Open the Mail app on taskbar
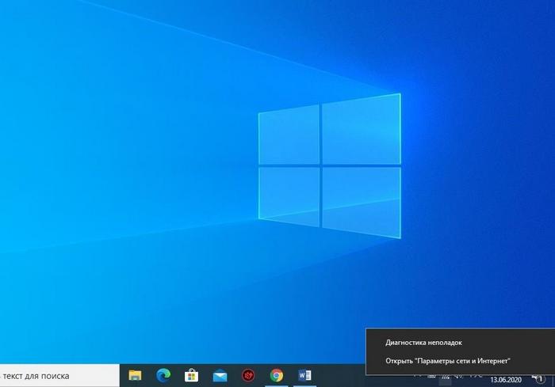The image size is (555, 387). point(220,375)
